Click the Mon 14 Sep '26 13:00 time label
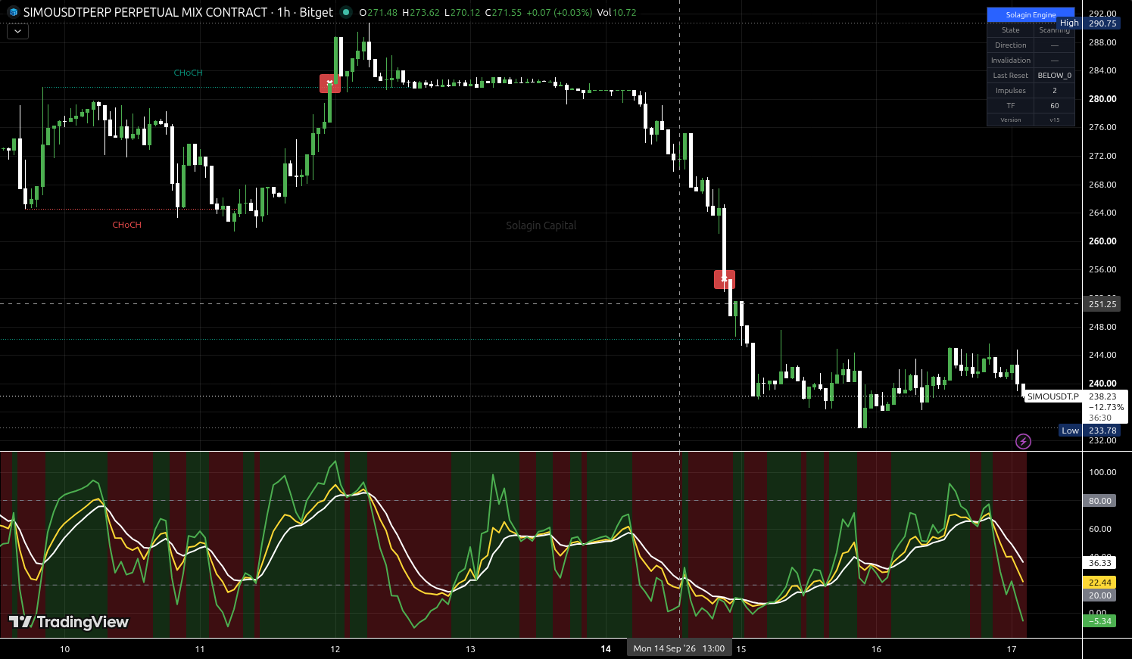 678,648
